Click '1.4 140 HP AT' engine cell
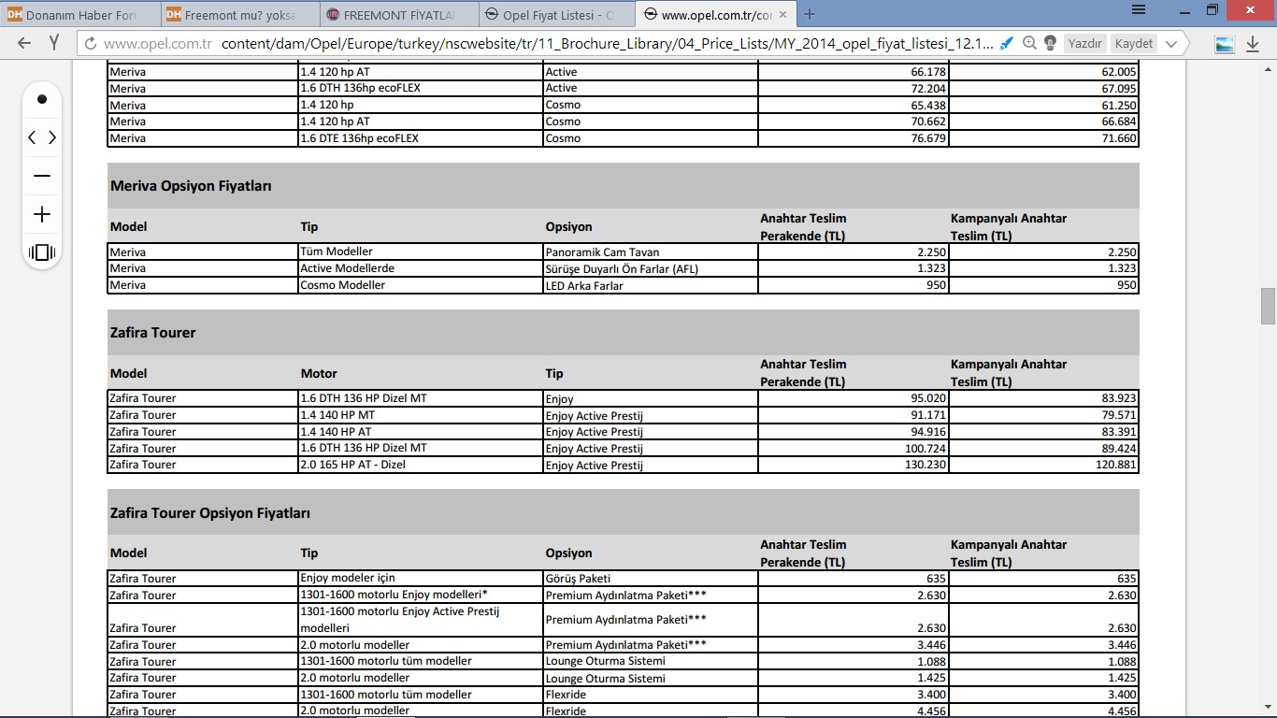This screenshot has height=718, width=1277. tap(420, 432)
